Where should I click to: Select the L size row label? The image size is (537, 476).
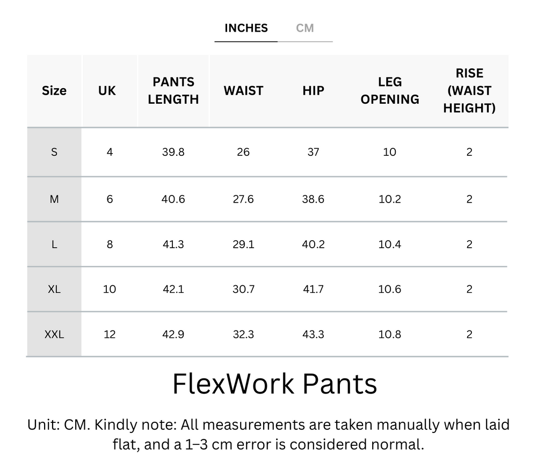click(54, 243)
